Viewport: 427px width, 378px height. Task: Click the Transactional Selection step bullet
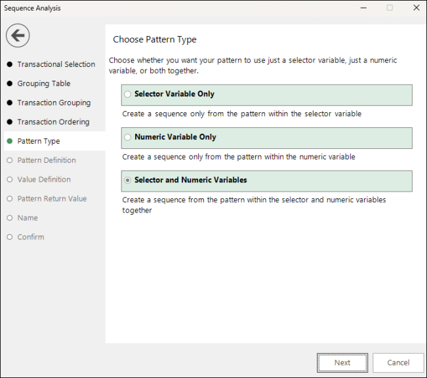[10, 64]
